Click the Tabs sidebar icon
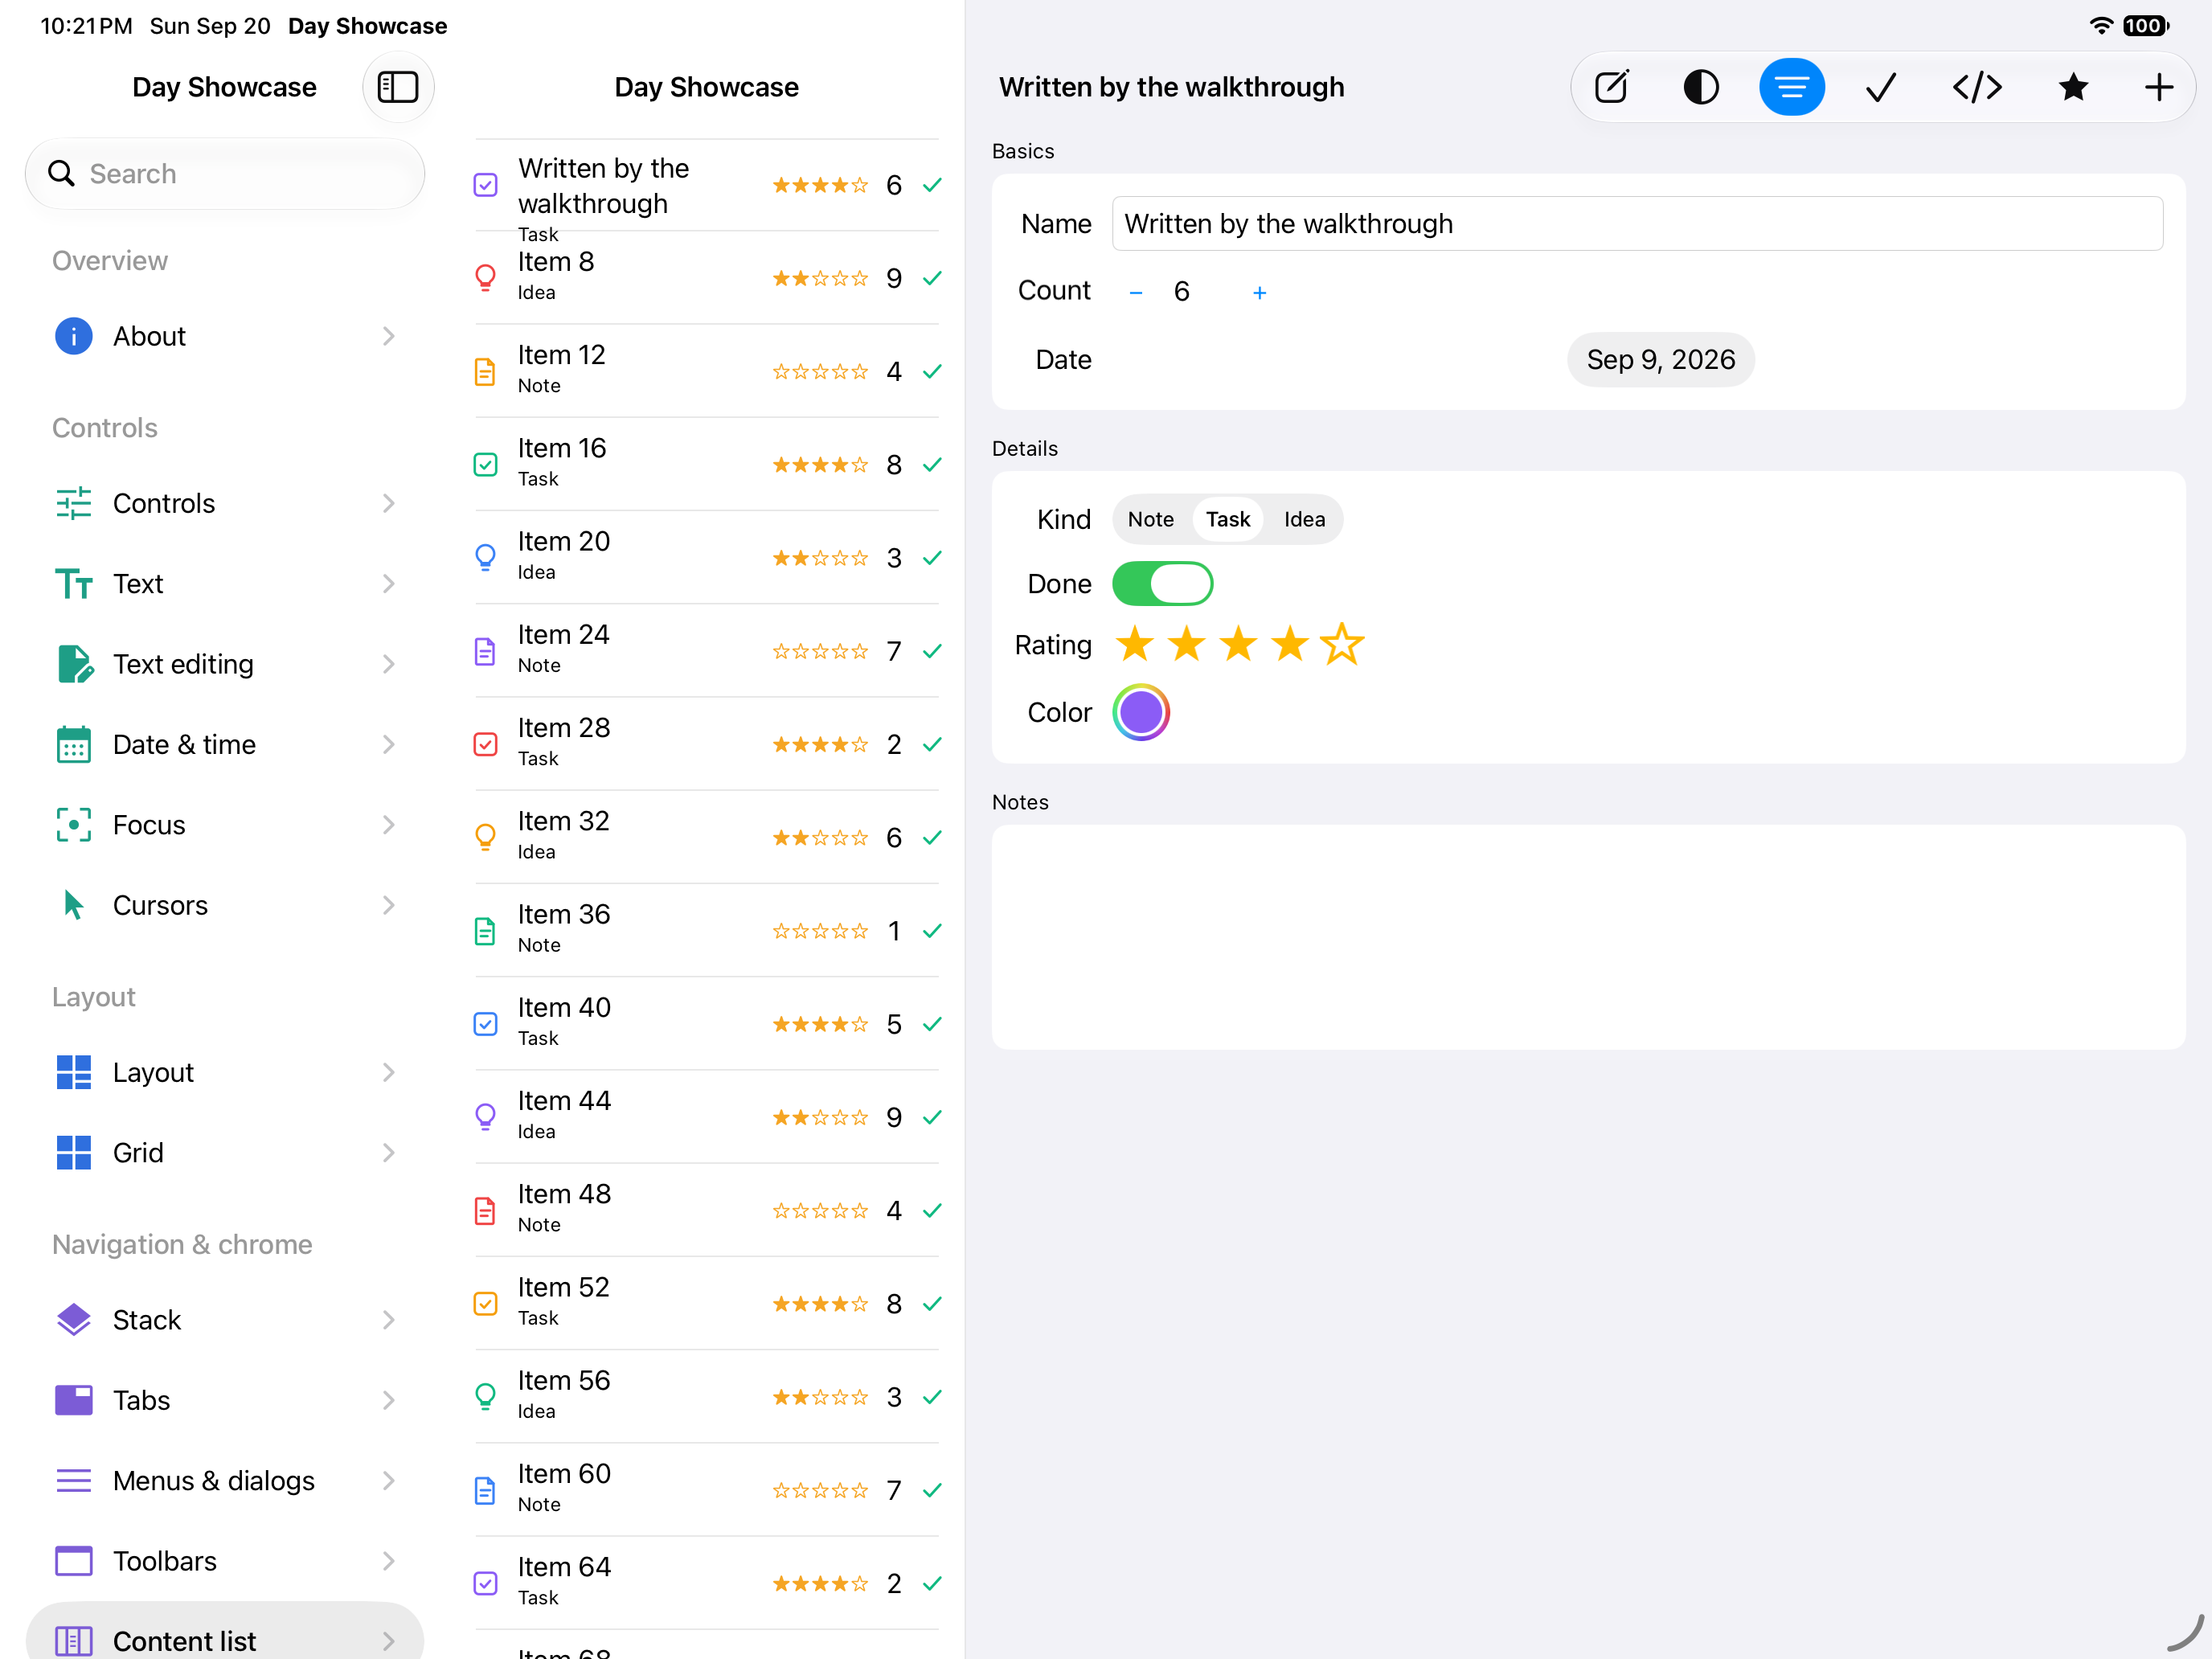Viewport: 2212px width, 1659px height. tap(73, 1400)
